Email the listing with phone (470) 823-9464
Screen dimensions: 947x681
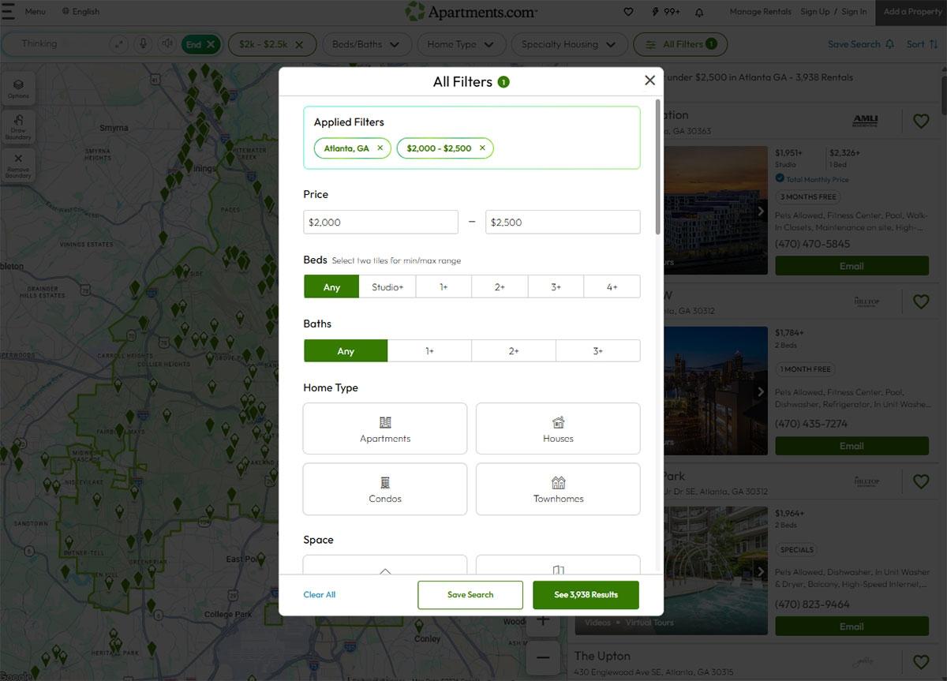(x=852, y=627)
